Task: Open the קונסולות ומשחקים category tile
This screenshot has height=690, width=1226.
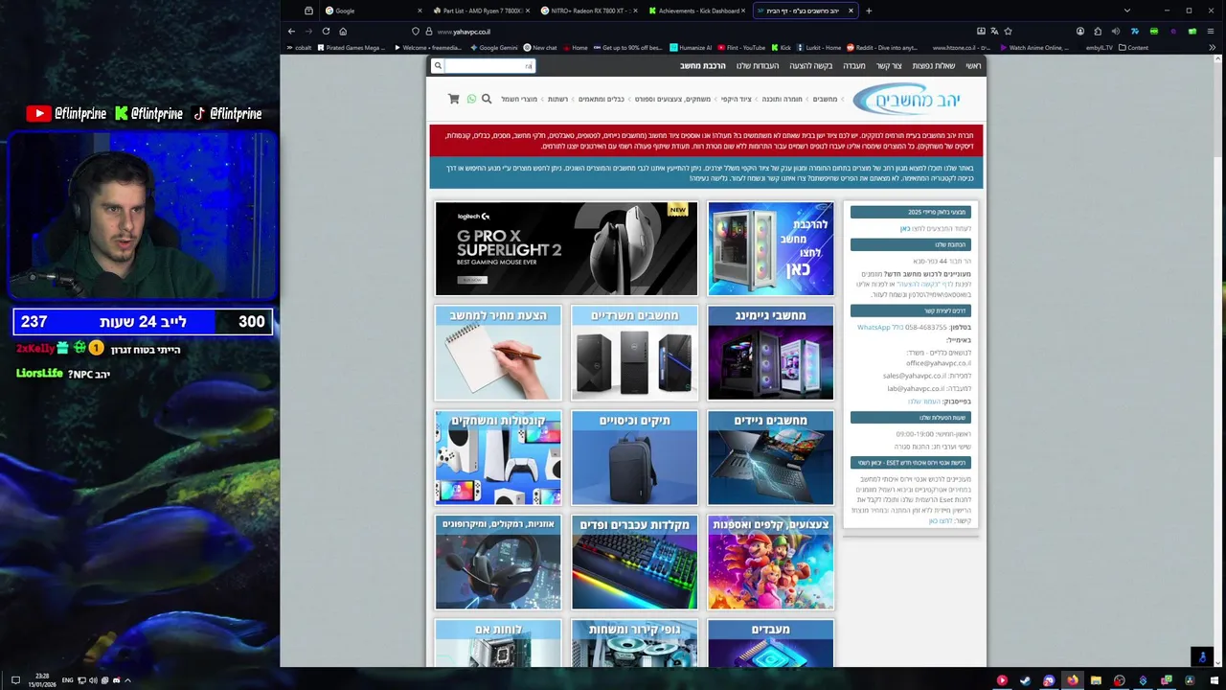Action: tap(498, 458)
